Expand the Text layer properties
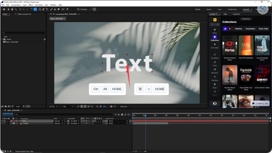 [x=12, y=121]
